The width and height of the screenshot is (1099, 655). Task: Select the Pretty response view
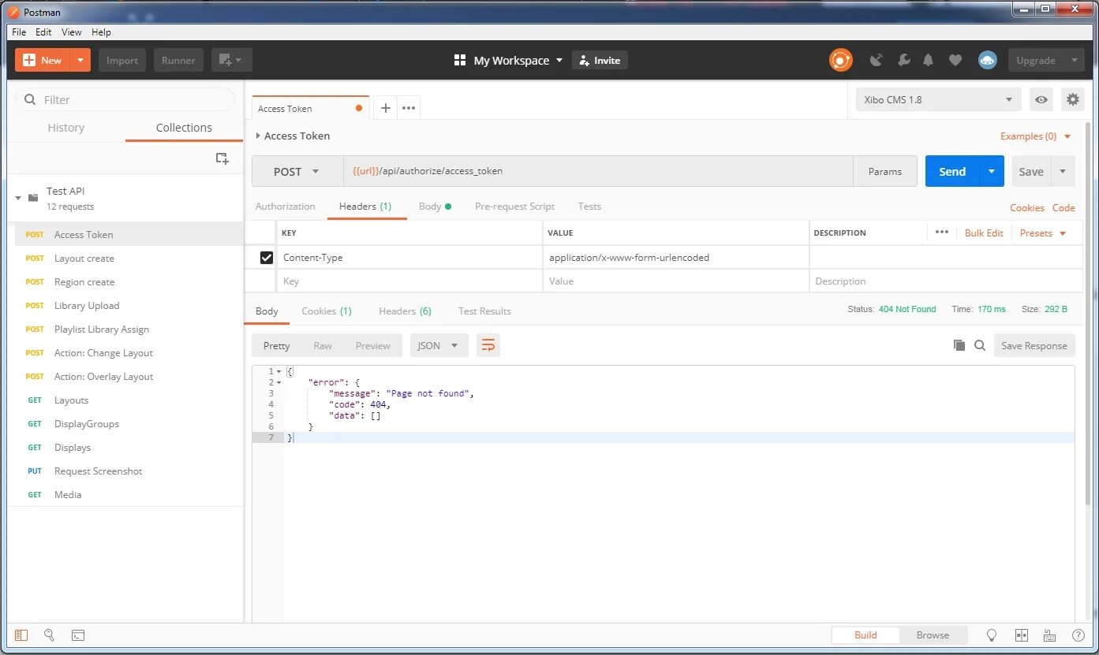tap(276, 345)
